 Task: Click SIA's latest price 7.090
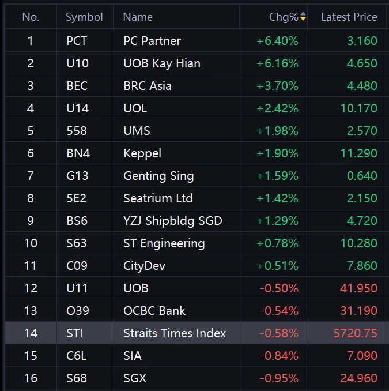pos(362,356)
